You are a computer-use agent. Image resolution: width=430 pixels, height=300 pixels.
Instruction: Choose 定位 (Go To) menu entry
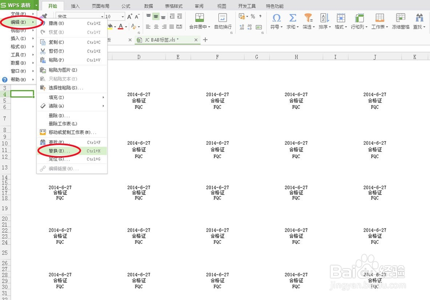[x=72, y=159]
